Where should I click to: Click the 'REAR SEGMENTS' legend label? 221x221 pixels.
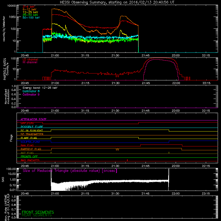point(37,215)
